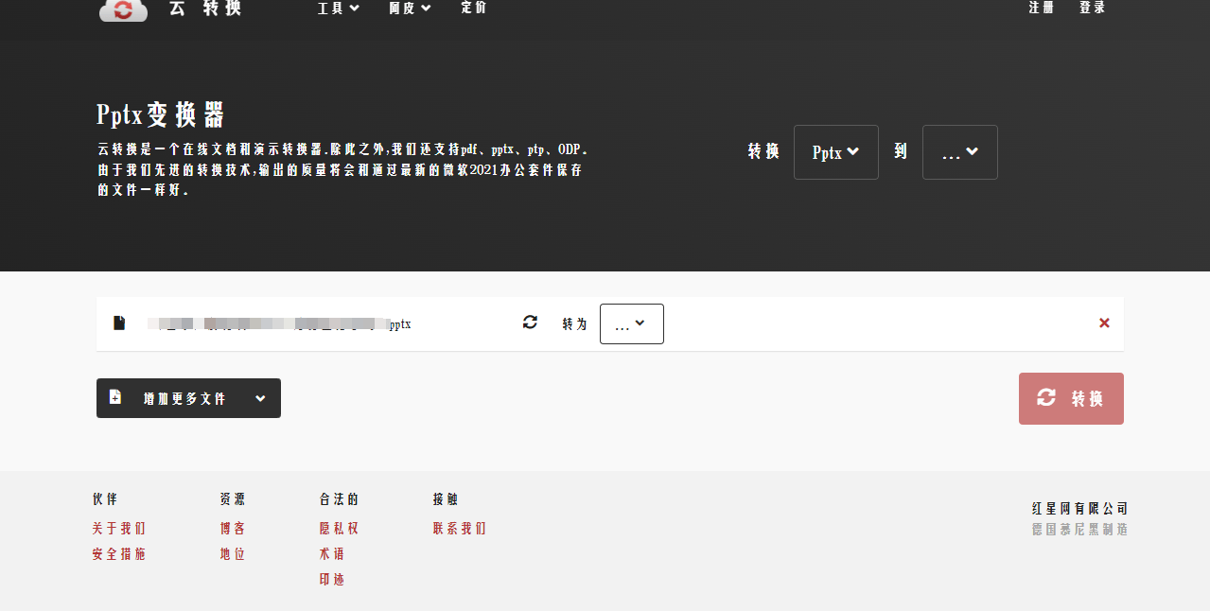Viewport: 1210px width, 611px height.
Task: Click the 云转换 brand name in header
Action: (x=205, y=9)
